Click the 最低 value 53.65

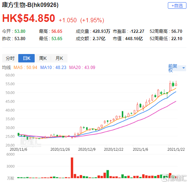pos(57,39)
